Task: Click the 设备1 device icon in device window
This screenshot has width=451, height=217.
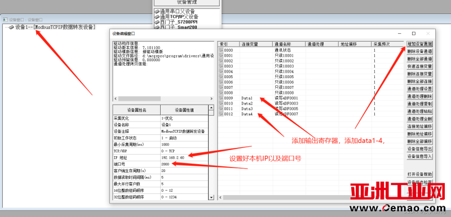Action: (x=11, y=27)
